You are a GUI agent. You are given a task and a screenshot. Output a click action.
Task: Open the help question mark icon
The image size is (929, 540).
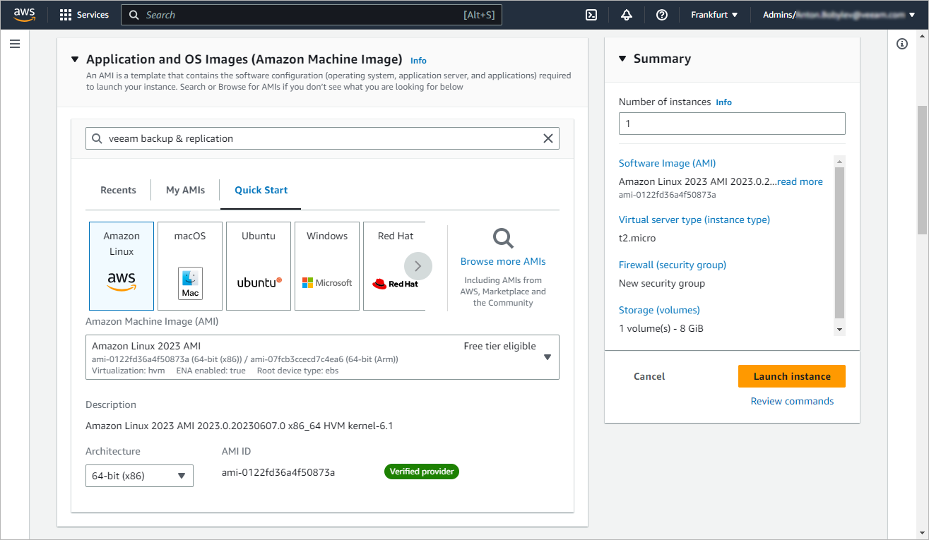pyautogui.click(x=662, y=15)
